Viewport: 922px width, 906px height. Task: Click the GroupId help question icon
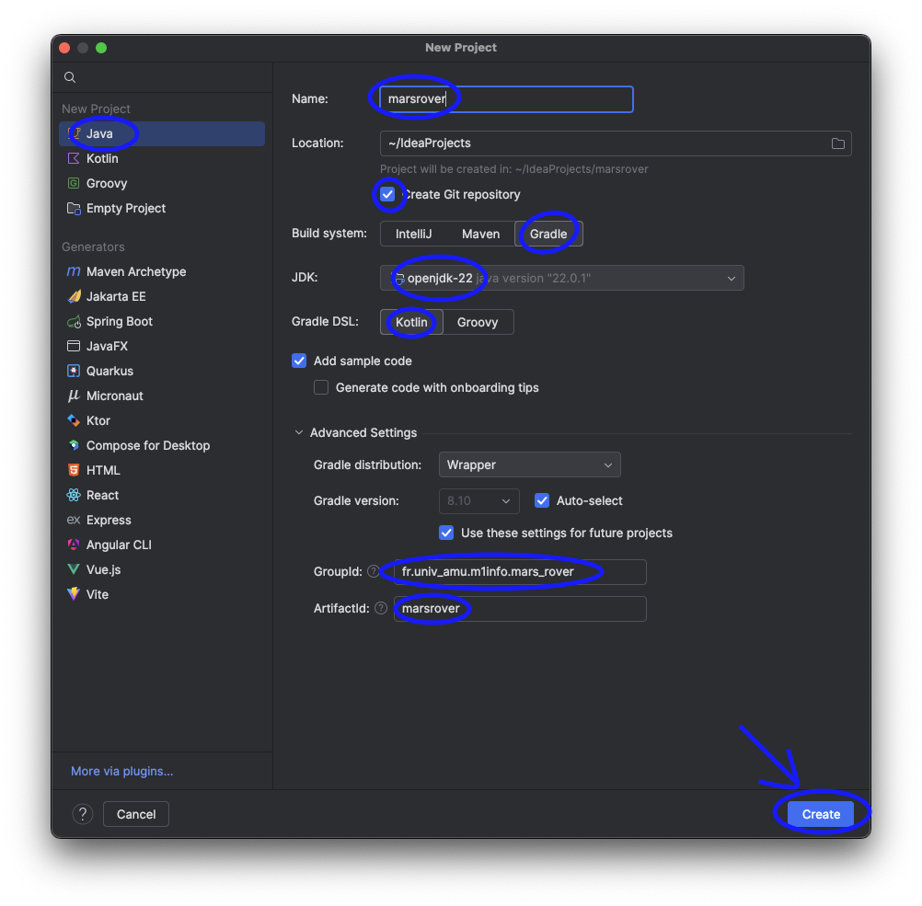click(x=373, y=571)
